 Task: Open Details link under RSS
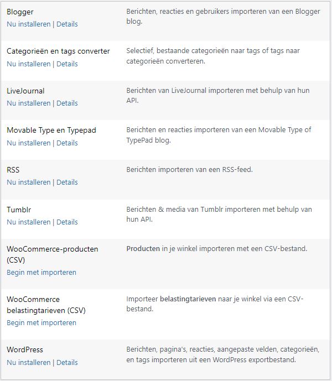point(67,182)
